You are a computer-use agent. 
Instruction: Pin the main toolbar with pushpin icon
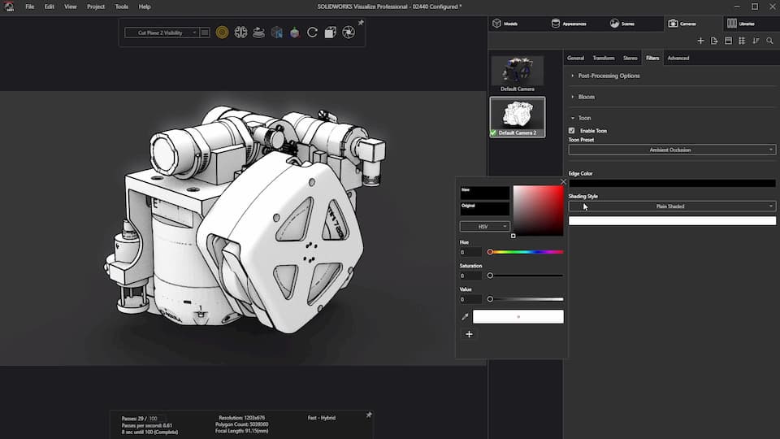361,23
